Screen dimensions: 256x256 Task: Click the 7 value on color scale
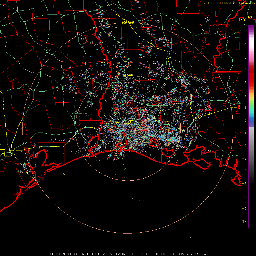click(x=245, y=32)
